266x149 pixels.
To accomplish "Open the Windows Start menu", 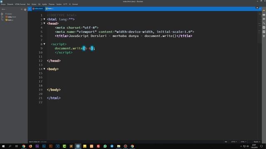I will [x=3, y=146].
